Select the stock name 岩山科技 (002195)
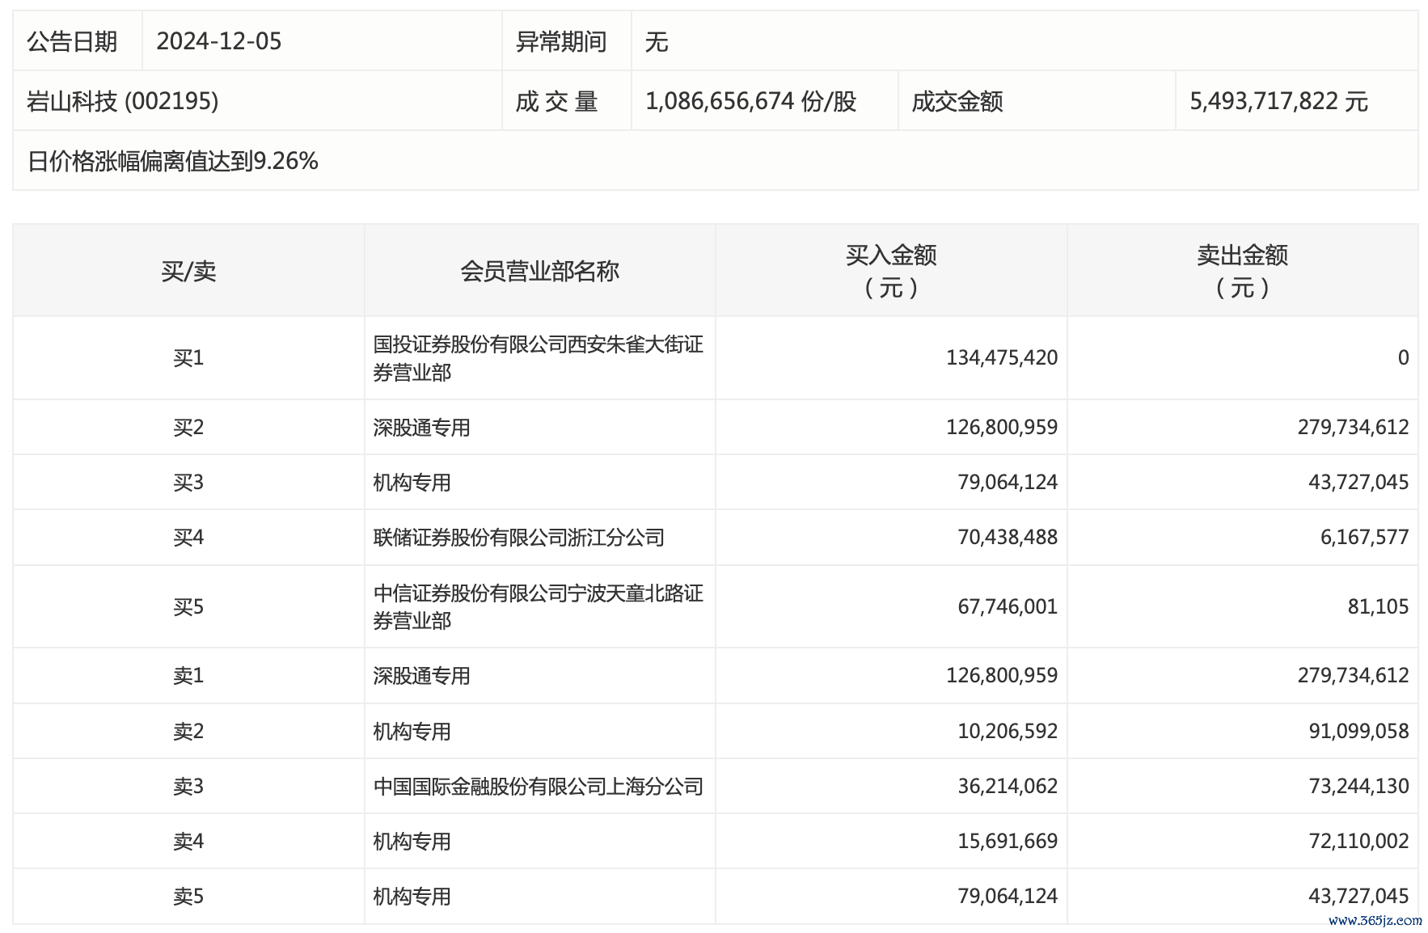This screenshot has width=1428, height=933. coord(123,101)
